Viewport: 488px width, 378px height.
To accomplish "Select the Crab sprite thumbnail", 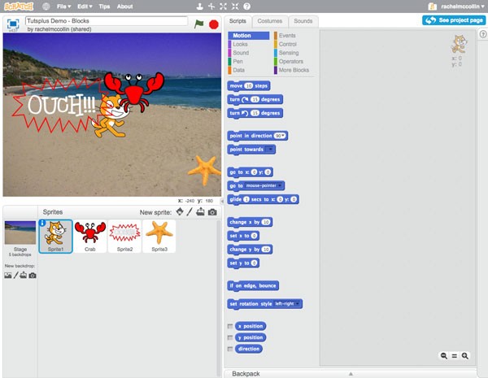I will pyautogui.click(x=90, y=236).
